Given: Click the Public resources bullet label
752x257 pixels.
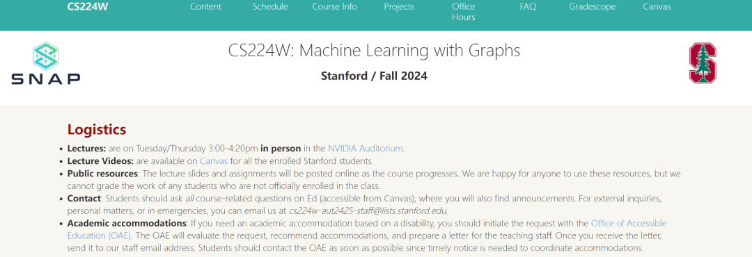Looking at the screenshot, I should point(102,173).
